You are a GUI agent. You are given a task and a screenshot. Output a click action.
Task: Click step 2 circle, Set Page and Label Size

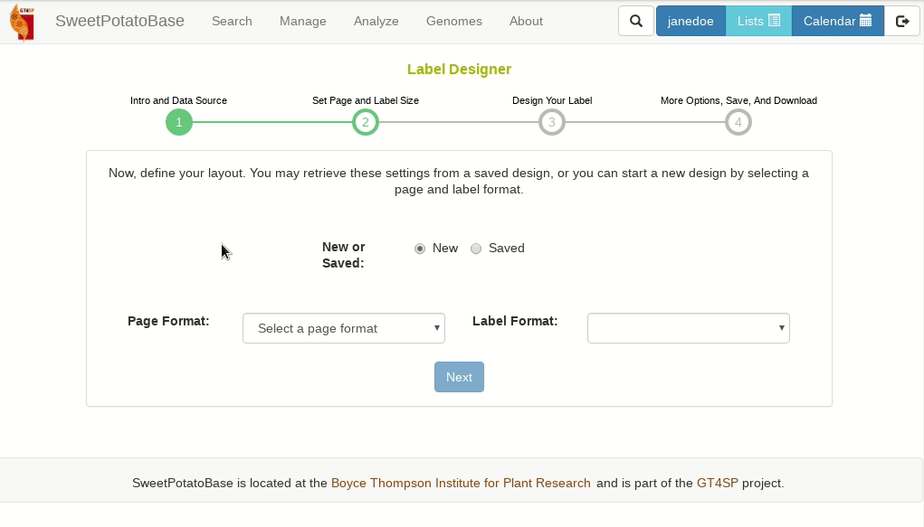point(365,122)
